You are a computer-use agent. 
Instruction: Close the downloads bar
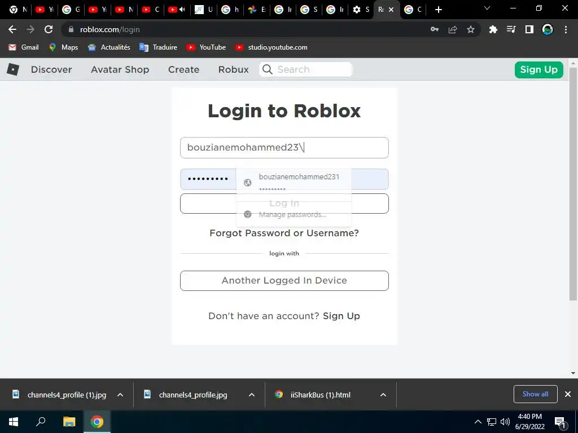(568, 394)
